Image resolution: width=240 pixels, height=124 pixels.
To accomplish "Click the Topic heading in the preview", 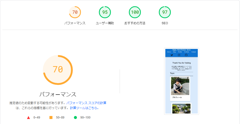I will (x=172, y=73).
